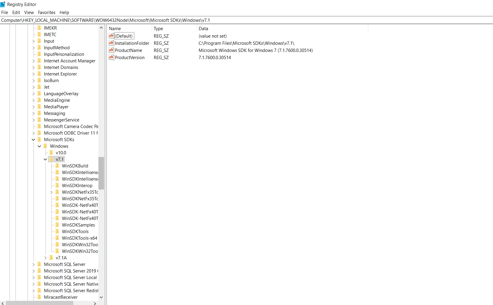Select the ProductName data text

[x=256, y=50]
